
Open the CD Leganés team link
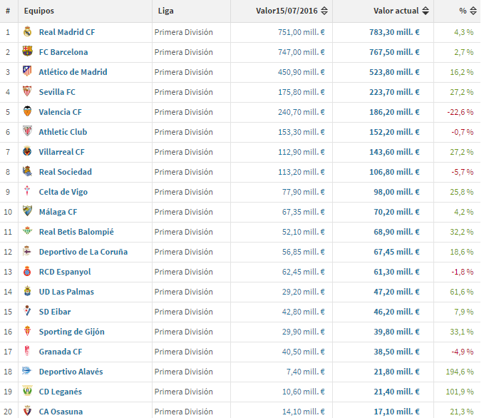coord(61,392)
